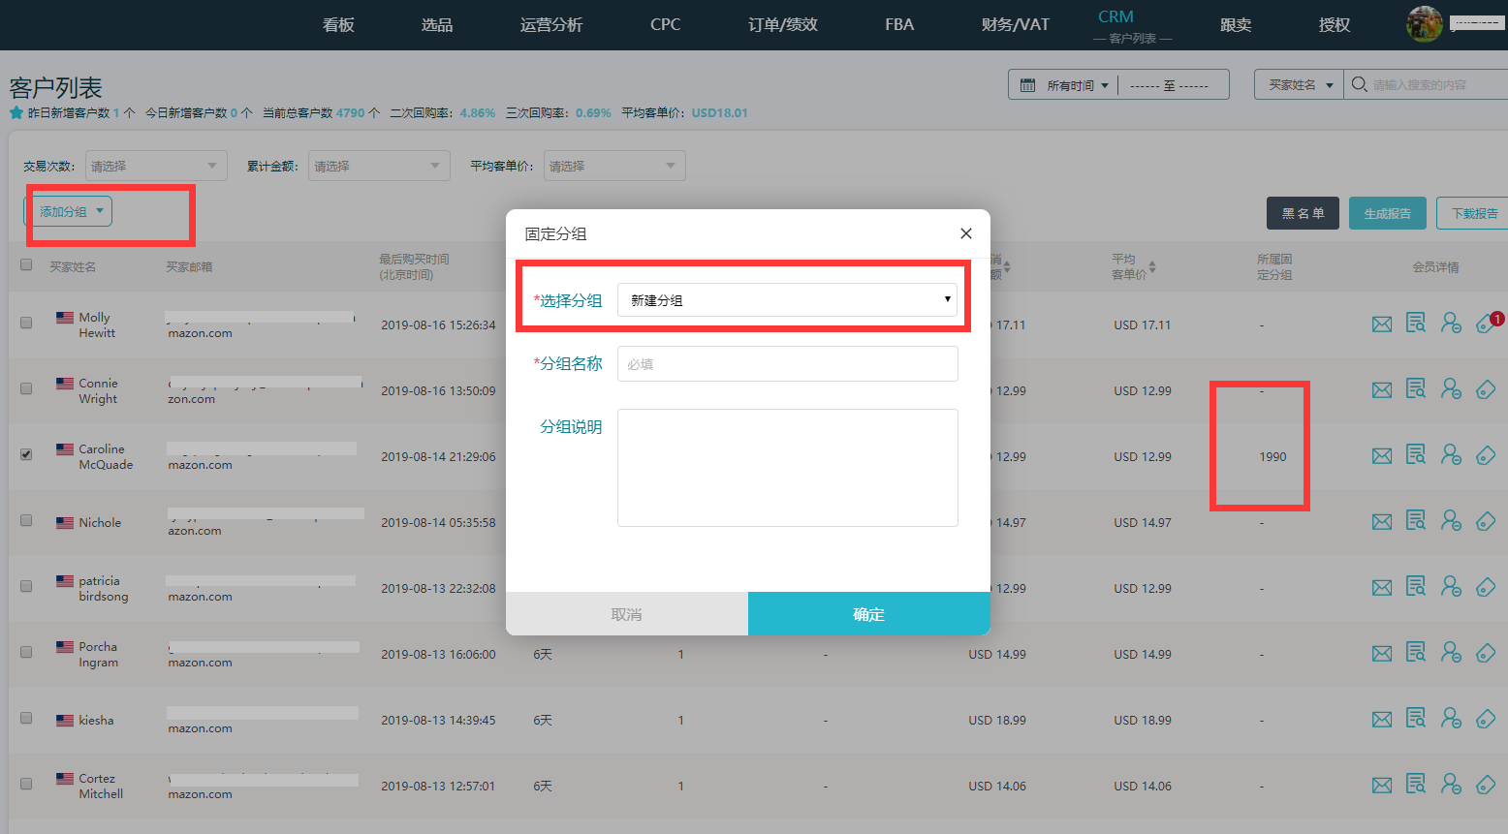Open the 交易次数 filter dropdown
1508x834 pixels.
click(x=155, y=165)
